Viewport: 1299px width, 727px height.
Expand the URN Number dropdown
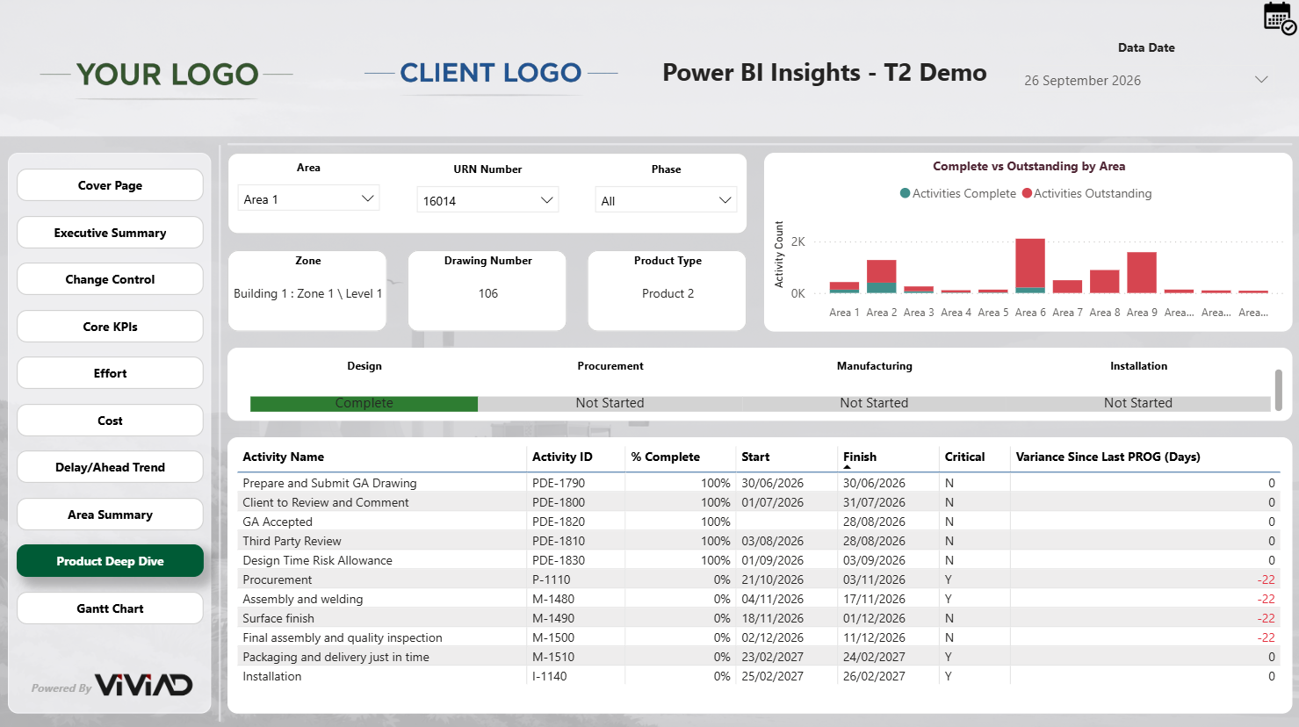(487, 201)
